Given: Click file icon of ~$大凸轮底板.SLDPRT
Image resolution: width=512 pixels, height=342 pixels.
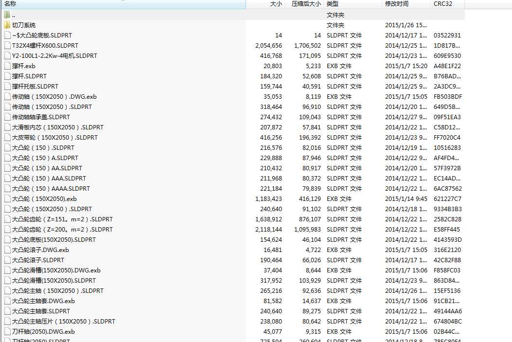Looking at the screenshot, I should 7,36.
